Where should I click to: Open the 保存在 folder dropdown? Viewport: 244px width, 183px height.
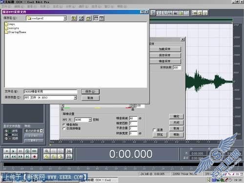point(65,18)
